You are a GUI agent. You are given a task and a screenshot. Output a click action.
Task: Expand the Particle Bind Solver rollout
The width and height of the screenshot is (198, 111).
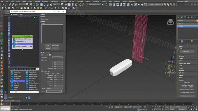(x=184, y=63)
